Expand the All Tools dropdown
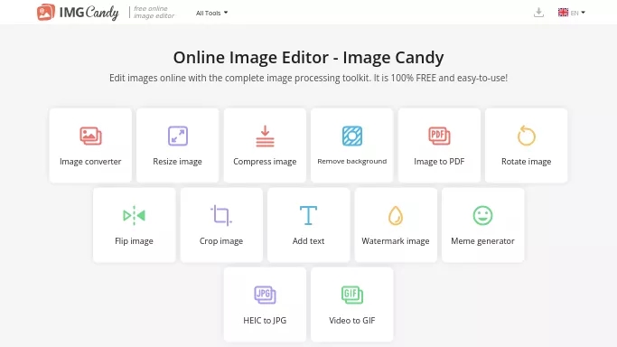 tap(211, 13)
